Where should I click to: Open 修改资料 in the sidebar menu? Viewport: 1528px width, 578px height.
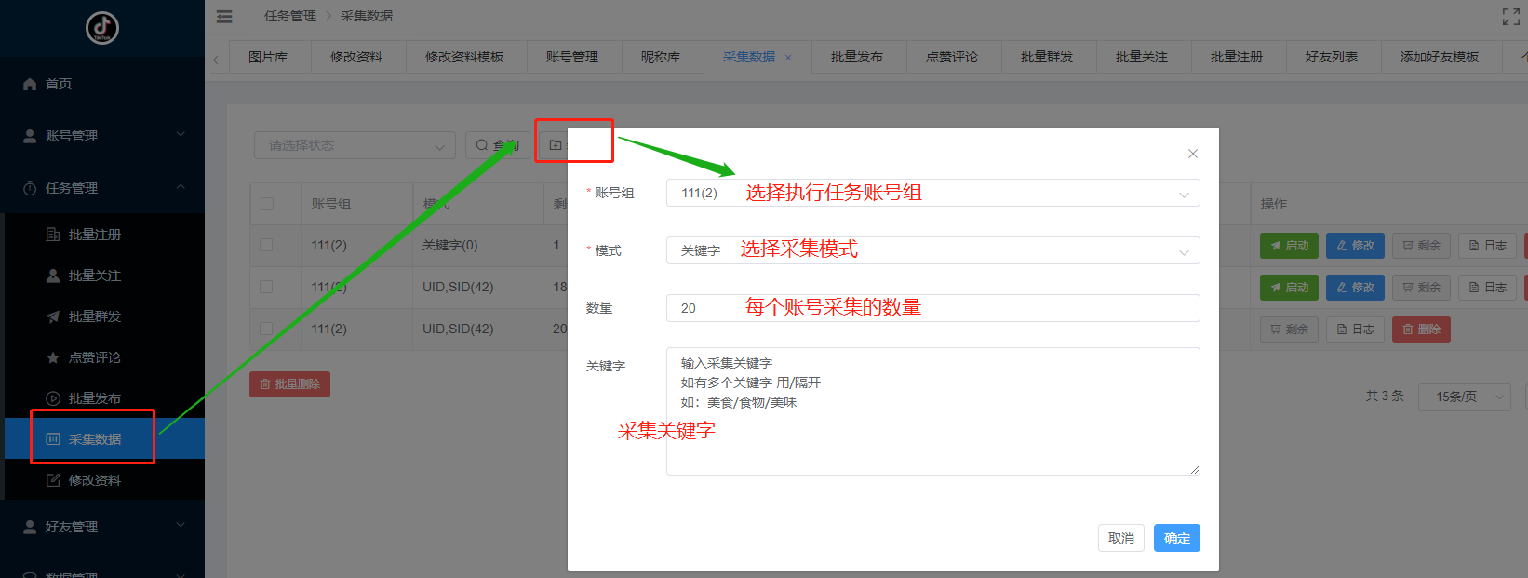[94, 480]
